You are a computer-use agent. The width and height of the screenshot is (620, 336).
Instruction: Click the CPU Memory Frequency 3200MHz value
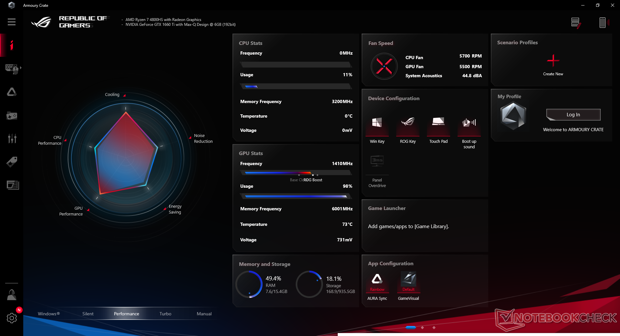coord(342,101)
